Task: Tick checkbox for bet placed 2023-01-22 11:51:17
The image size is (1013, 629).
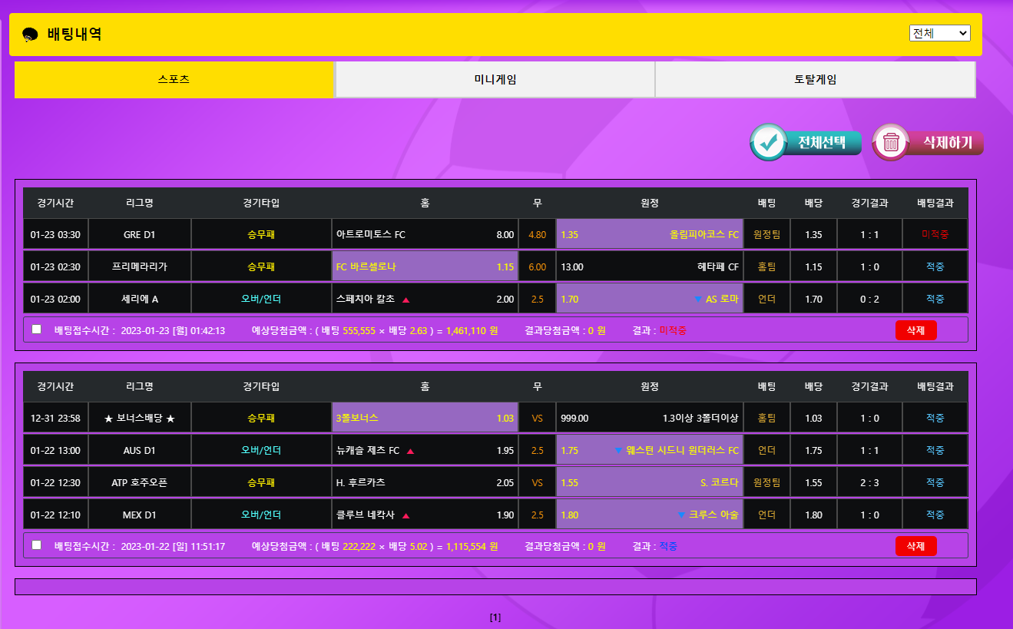Action: [37, 545]
